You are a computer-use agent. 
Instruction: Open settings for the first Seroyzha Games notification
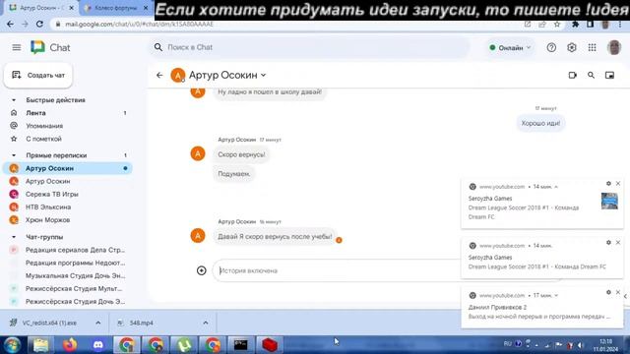pos(608,184)
